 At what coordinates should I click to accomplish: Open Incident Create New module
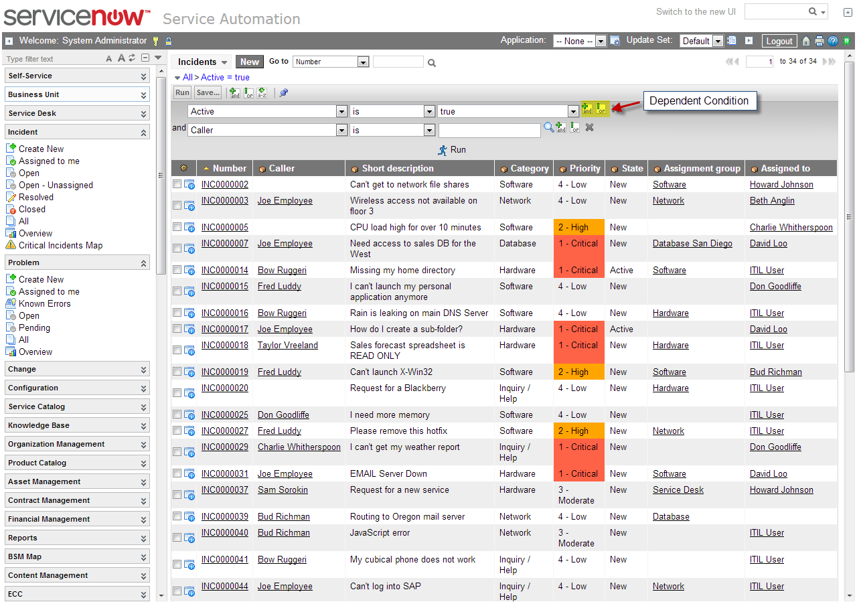coord(41,149)
